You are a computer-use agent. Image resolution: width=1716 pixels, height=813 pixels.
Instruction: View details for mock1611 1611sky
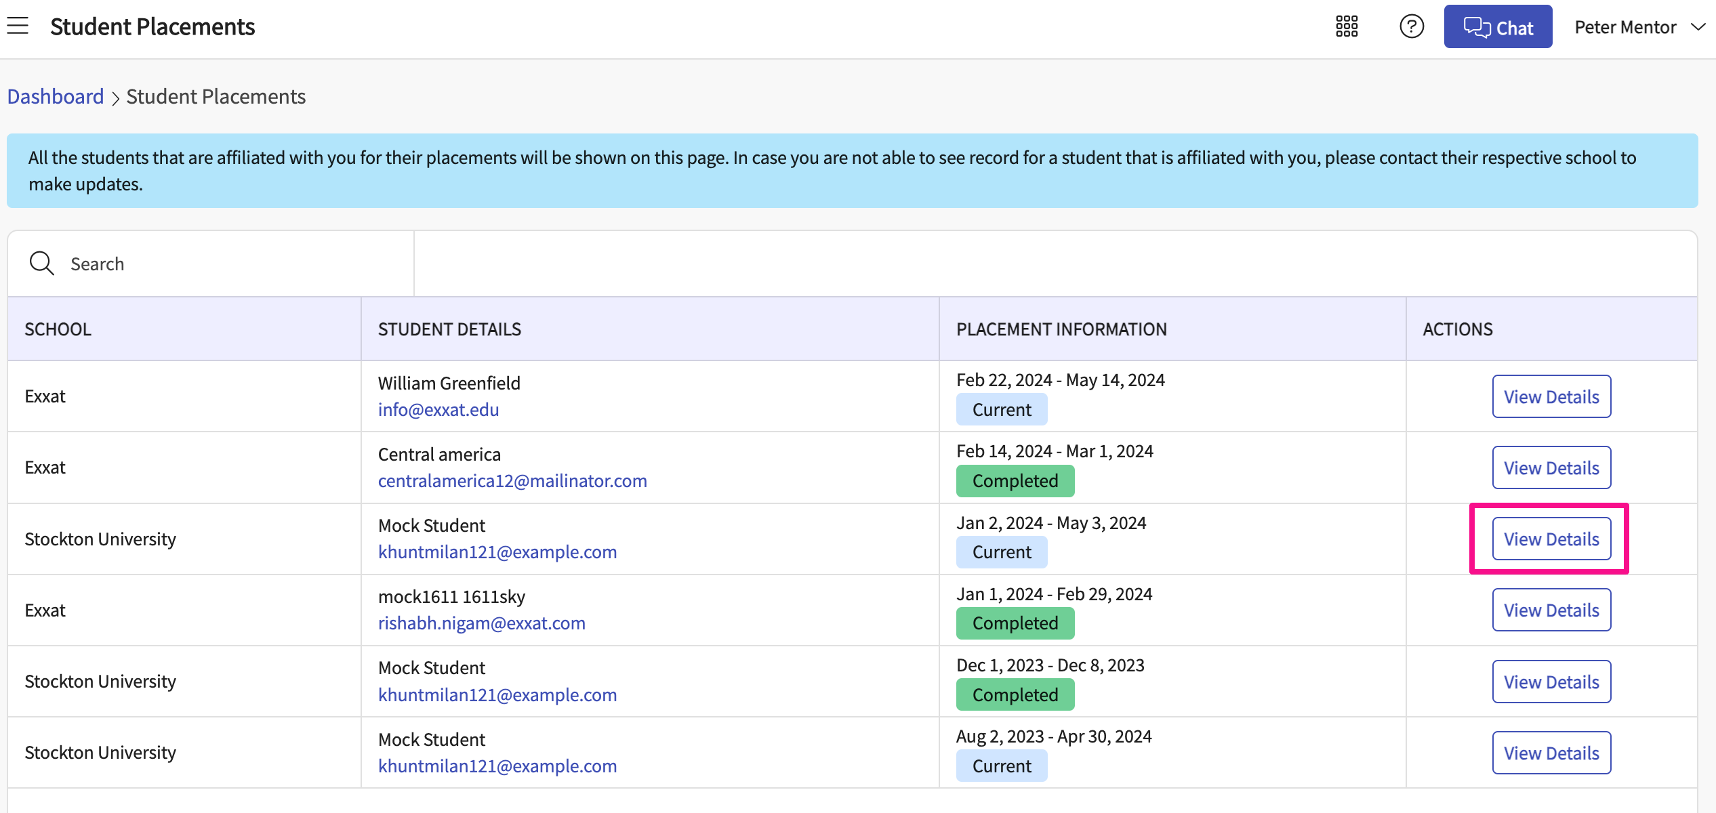pos(1551,610)
